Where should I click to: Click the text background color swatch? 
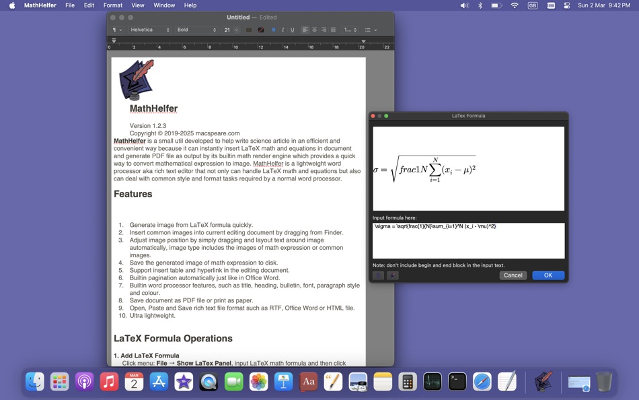(x=261, y=30)
